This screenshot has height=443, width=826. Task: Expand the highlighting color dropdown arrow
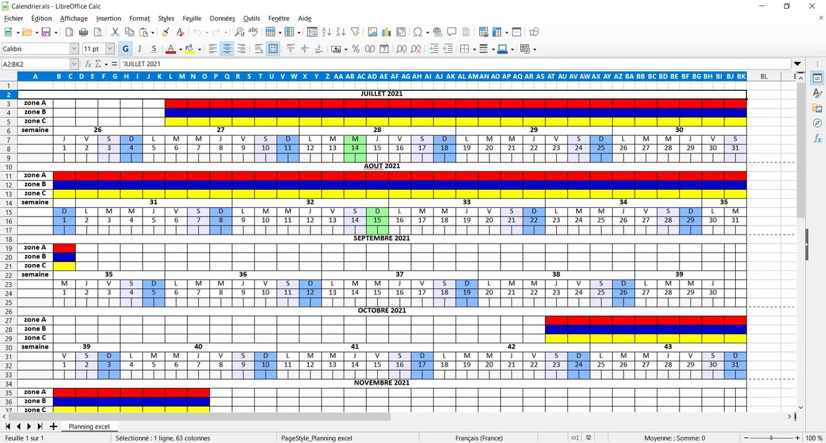[x=200, y=49]
